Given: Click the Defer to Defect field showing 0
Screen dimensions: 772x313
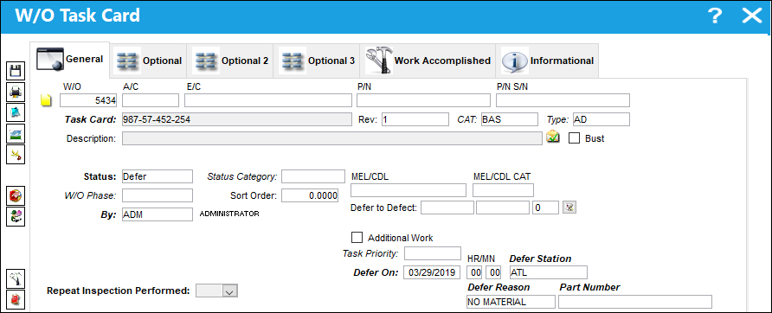Looking at the screenshot, I should [545, 208].
